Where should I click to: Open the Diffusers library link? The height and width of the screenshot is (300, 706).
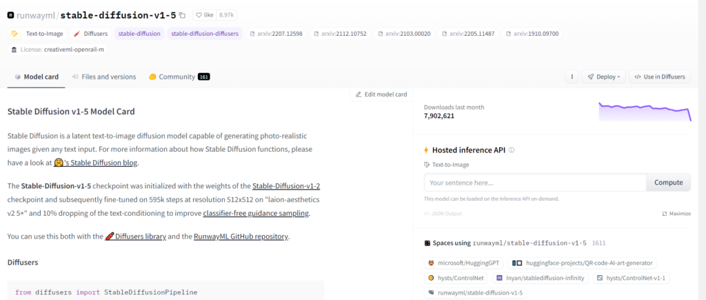(136, 236)
